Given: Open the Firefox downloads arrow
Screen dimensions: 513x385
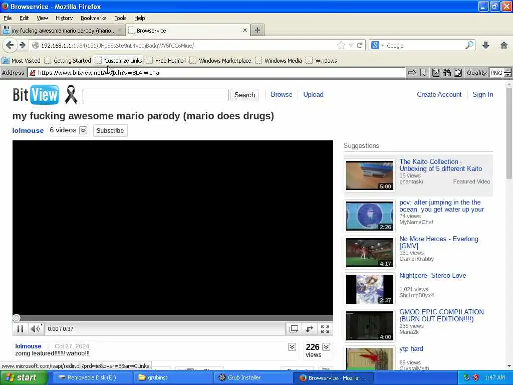Looking at the screenshot, I should pos(486,46).
